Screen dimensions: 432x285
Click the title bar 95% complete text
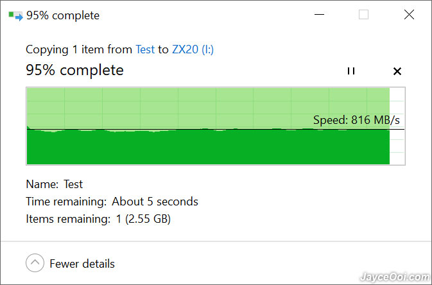click(x=63, y=15)
